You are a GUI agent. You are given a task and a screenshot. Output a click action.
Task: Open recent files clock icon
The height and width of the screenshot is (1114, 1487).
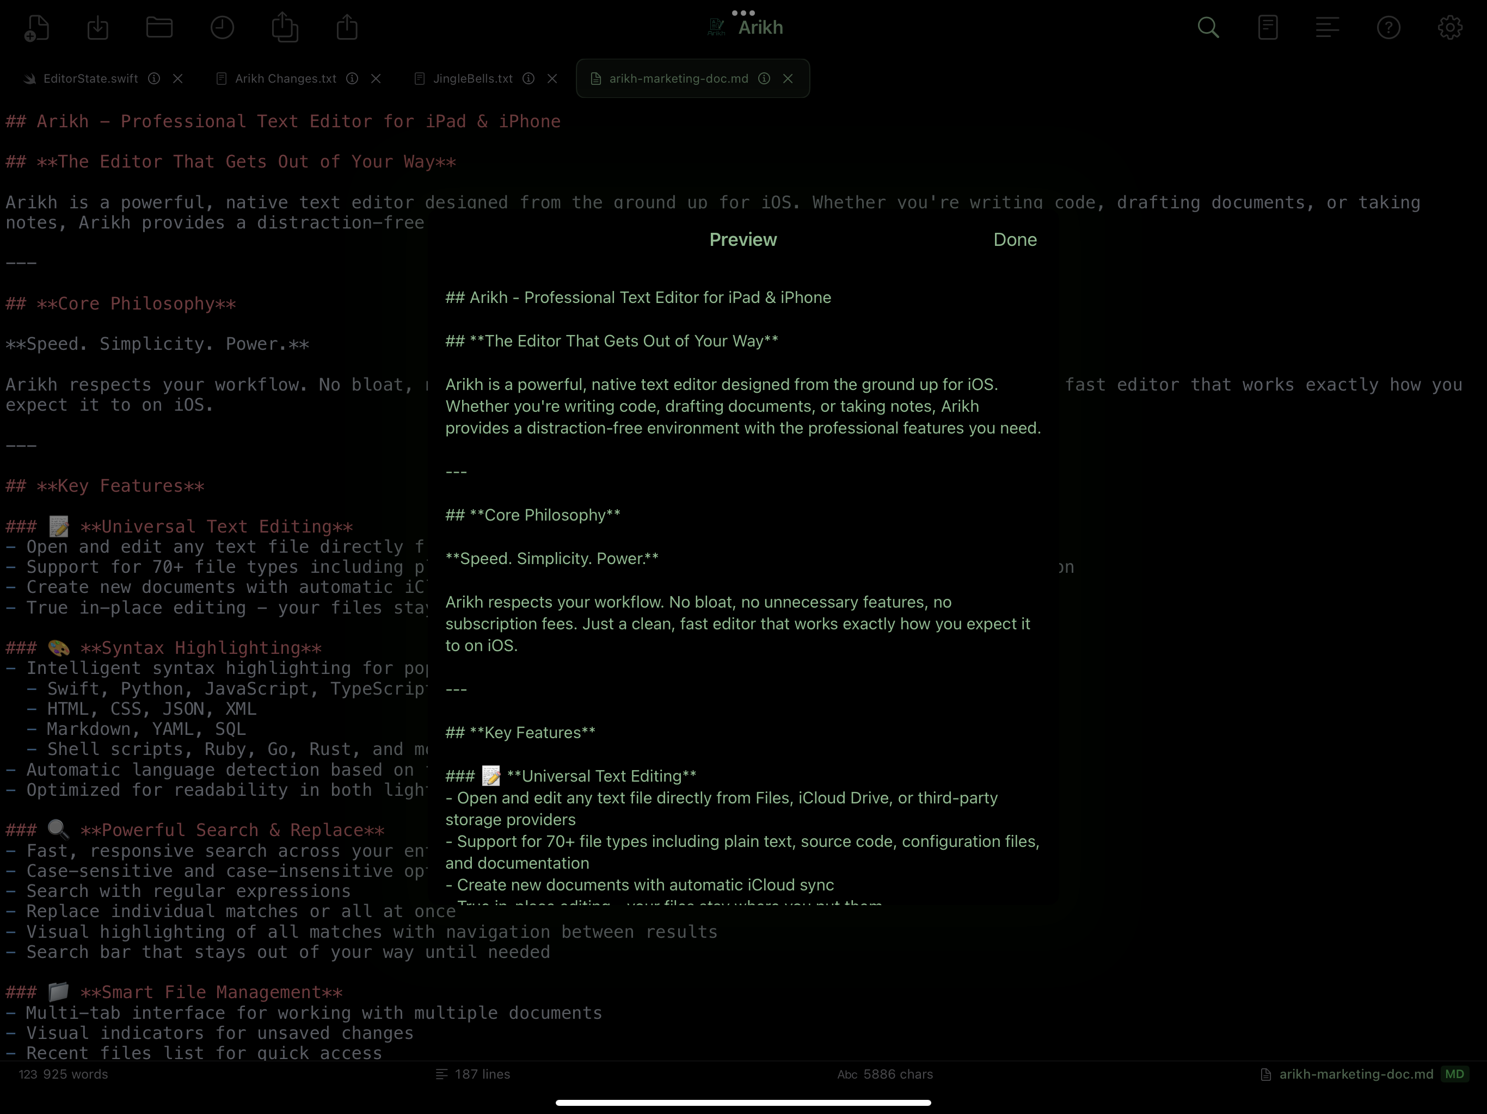click(x=222, y=28)
